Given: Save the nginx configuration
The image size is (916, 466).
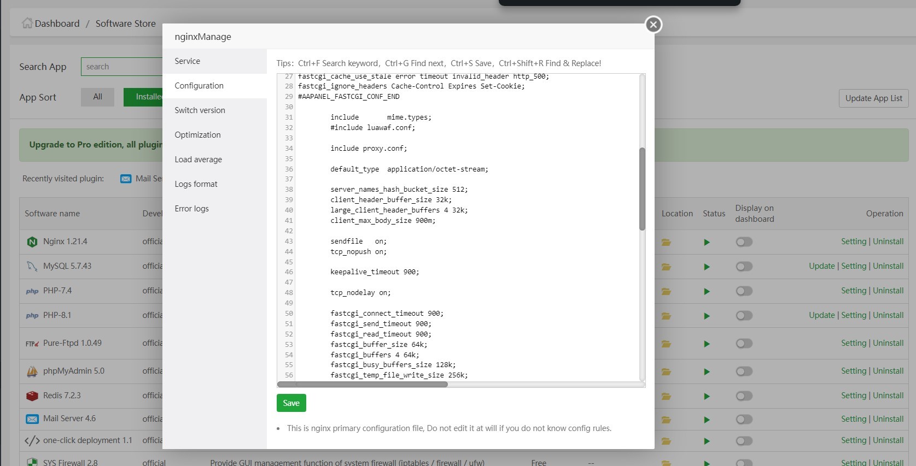Looking at the screenshot, I should tap(291, 403).
